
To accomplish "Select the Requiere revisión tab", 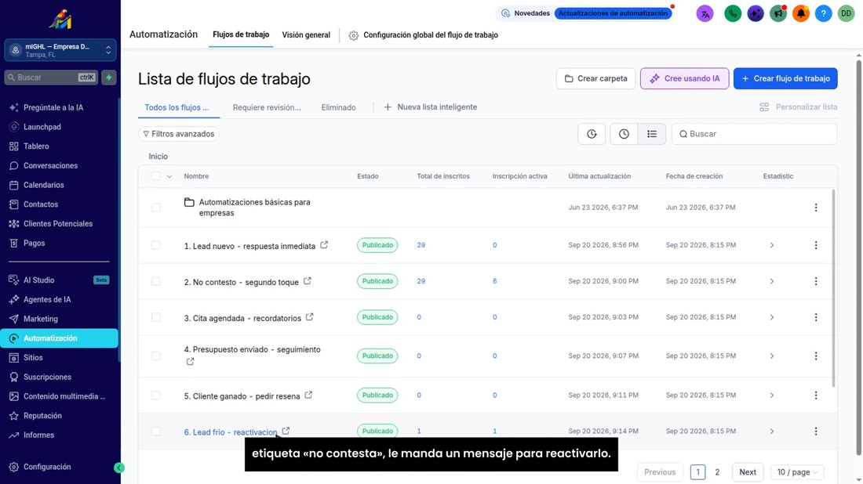I will (267, 107).
